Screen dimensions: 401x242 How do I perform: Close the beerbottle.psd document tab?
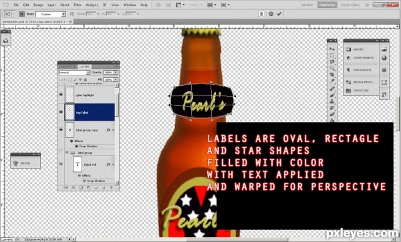[70, 22]
